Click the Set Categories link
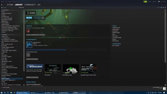 point(116,45)
